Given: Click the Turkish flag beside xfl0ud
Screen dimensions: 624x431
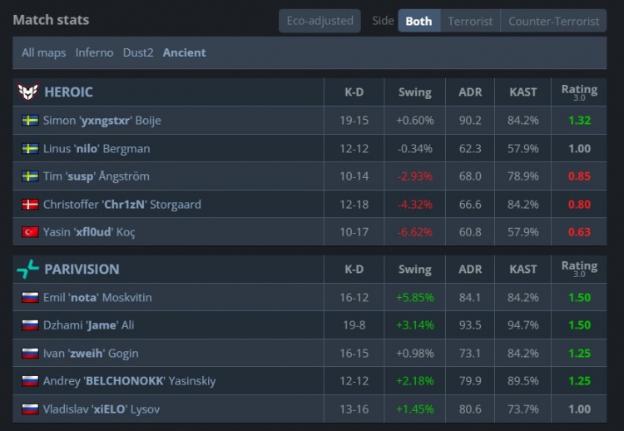Looking at the screenshot, I should pos(31,232).
